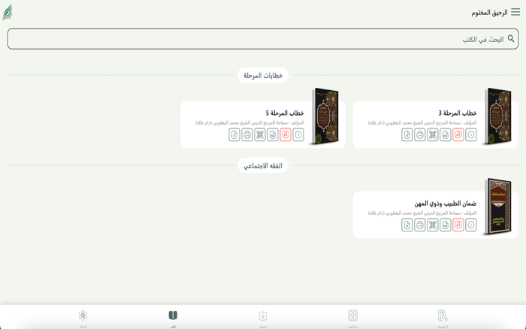The image size is (526, 329).
Task: Click the file-X icon on ضمان الطبيب وذوي المهن
Action: pos(407,225)
